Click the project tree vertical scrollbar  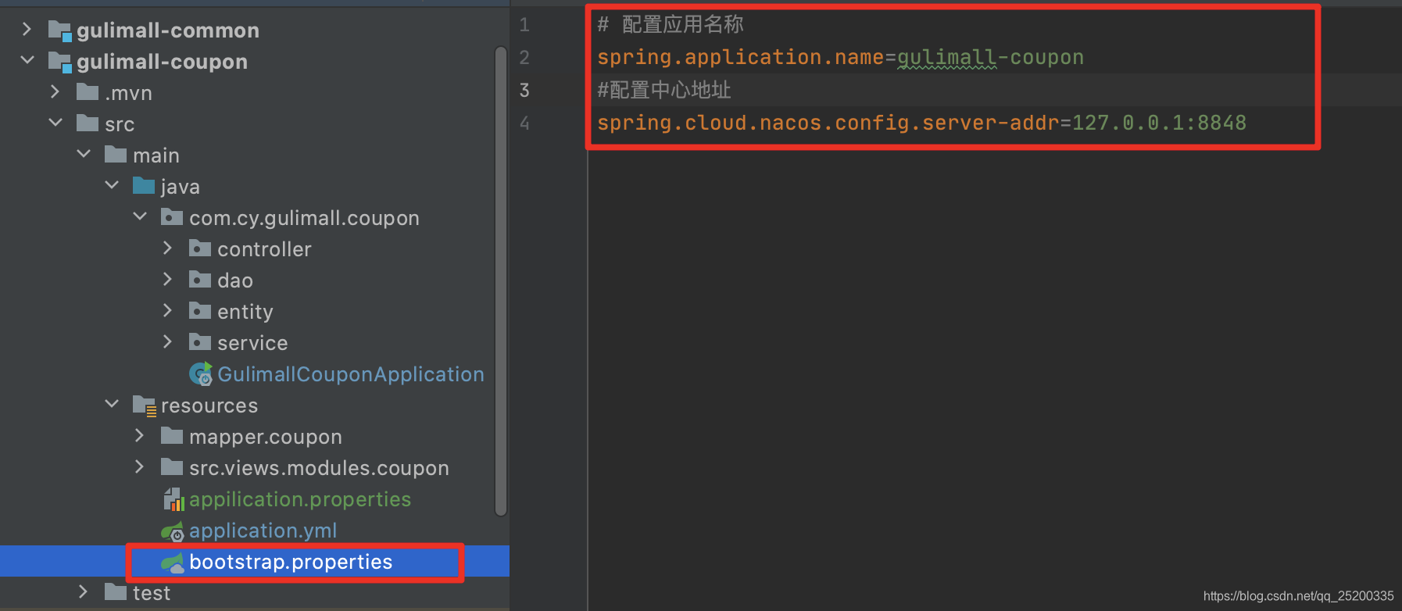tap(501, 281)
